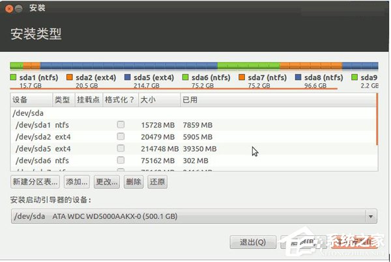
Task: Click the blue sda5 (ext4) legend square
Action: 126,77
